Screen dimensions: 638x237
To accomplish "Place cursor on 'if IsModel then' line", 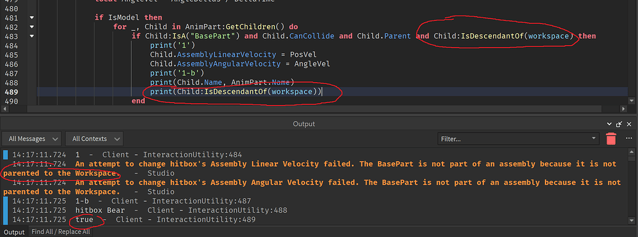I will click(128, 17).
